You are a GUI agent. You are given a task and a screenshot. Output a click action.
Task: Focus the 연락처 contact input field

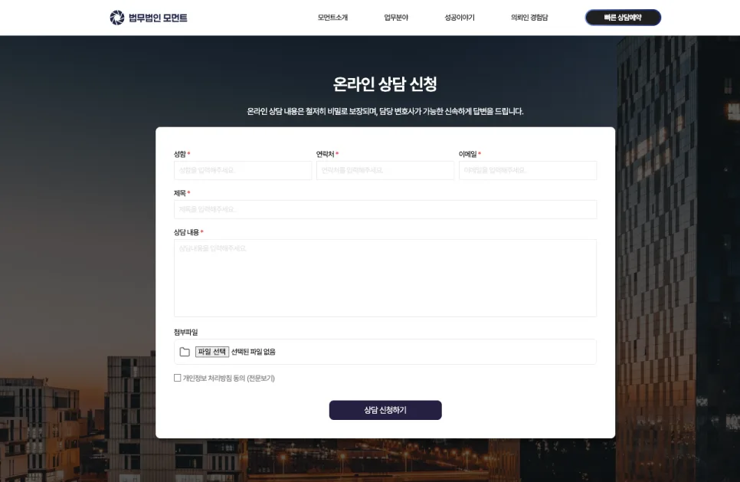coord(385,170)
